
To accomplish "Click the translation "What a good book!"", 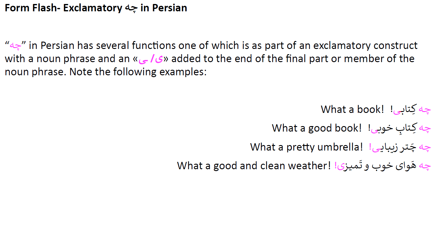I will (317, 128).
